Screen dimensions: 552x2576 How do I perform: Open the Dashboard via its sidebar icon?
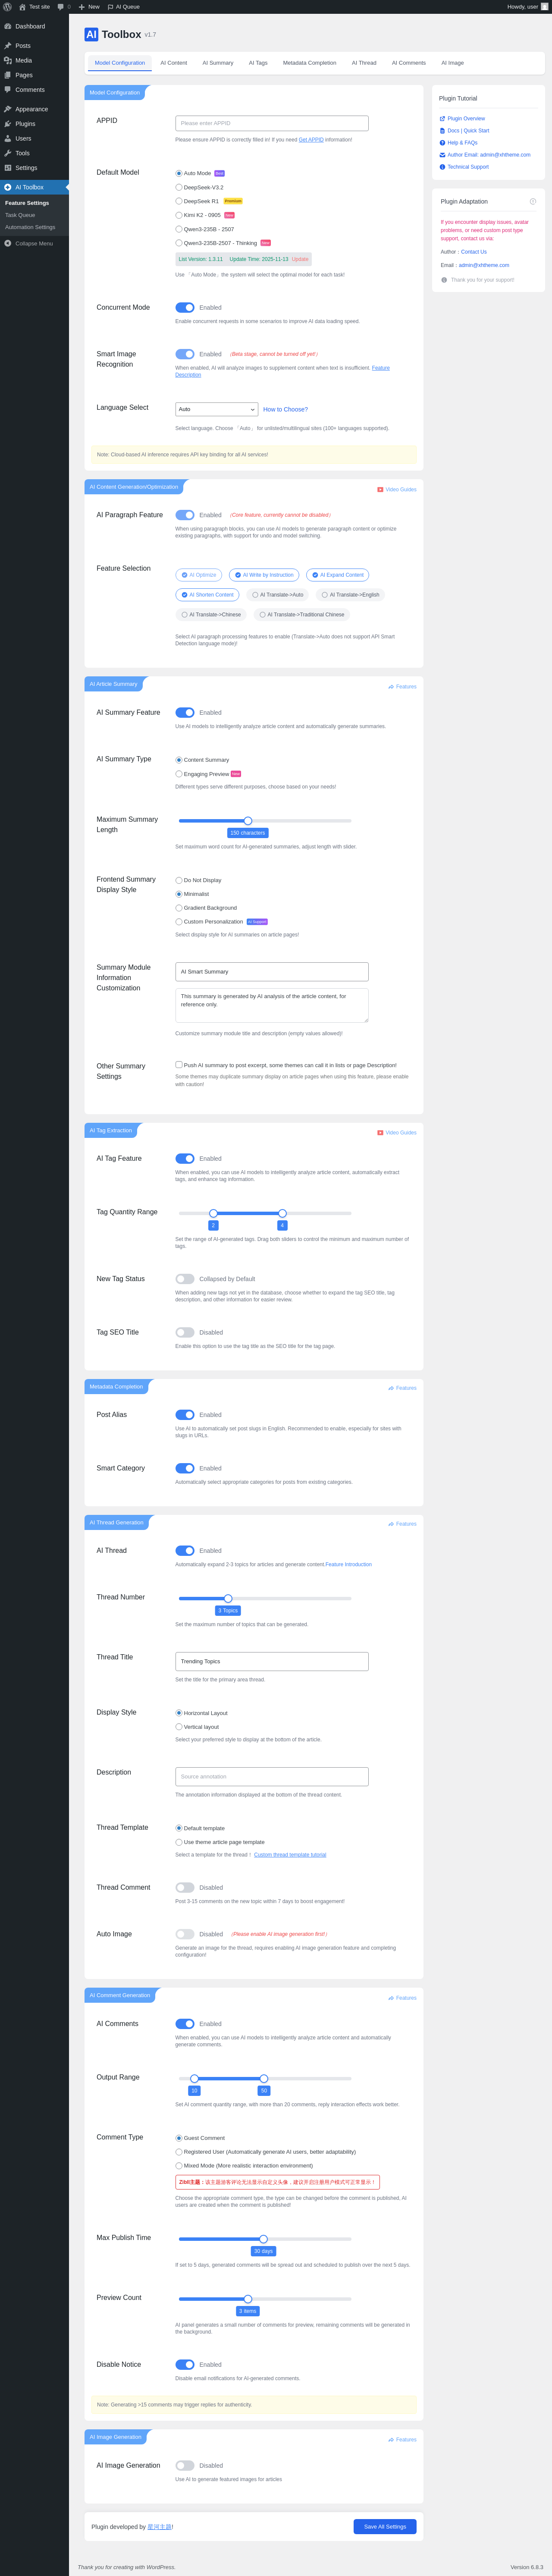coord(8,26)
